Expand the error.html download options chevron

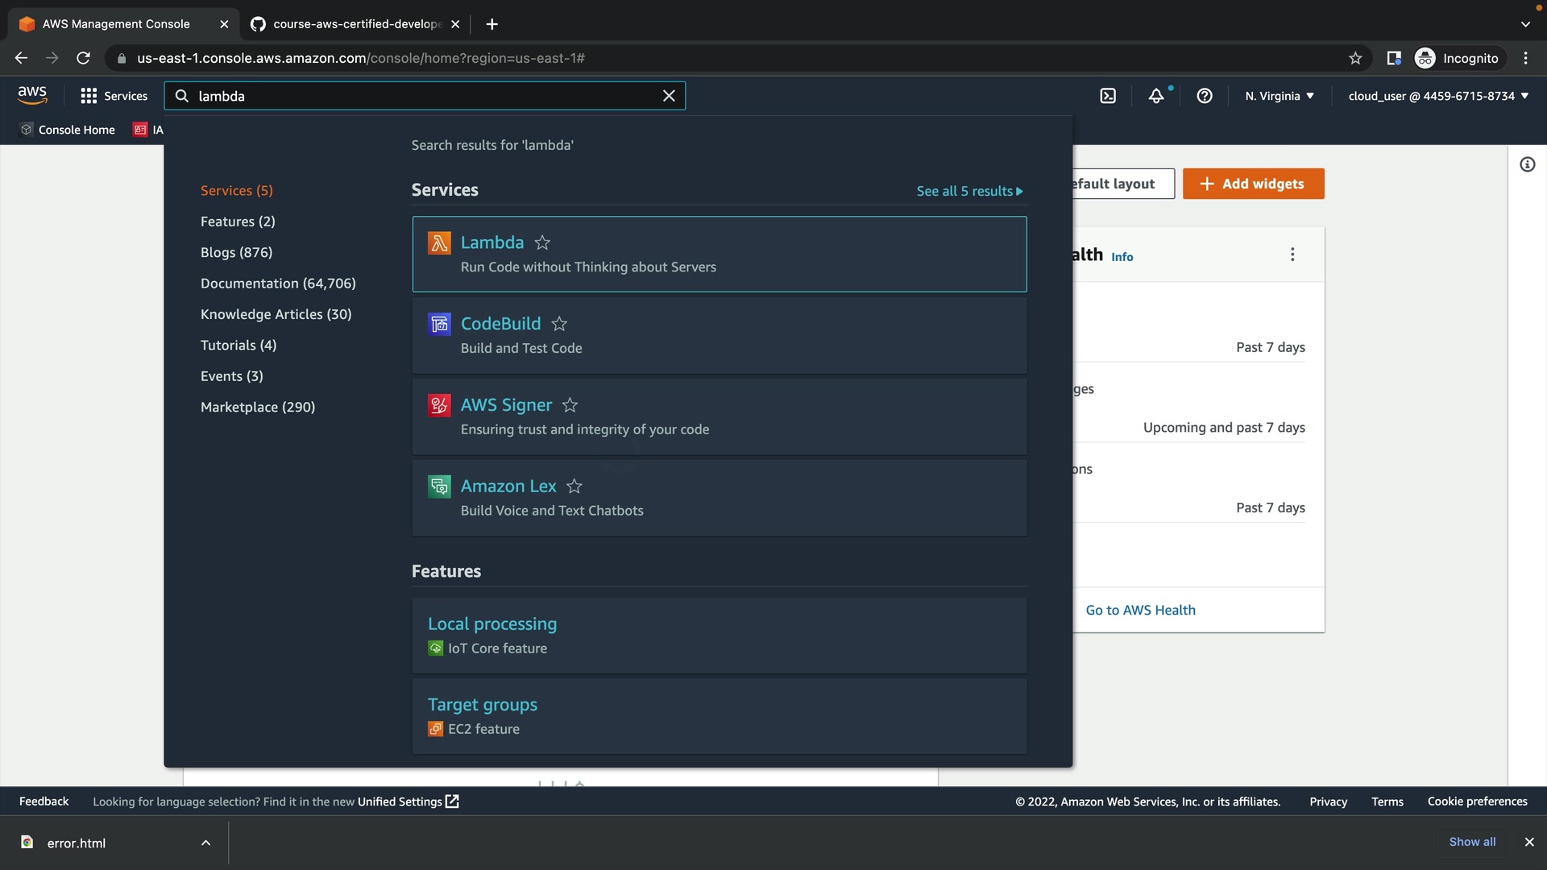(x=205, y=843)
